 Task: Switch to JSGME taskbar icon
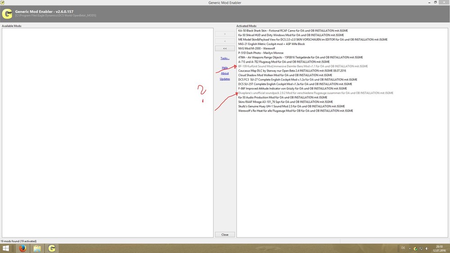click(x=52, y=248)
